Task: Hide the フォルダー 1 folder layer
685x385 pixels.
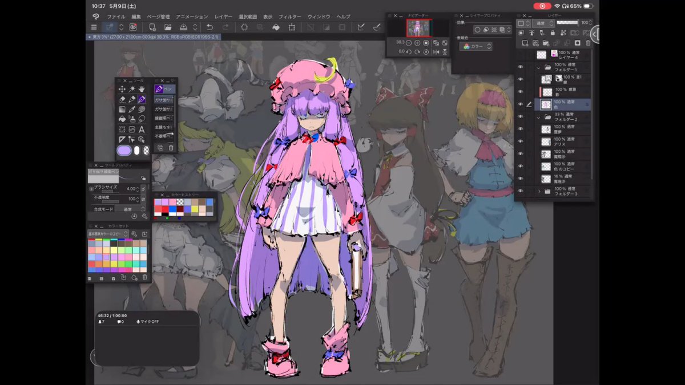Action: click(x=520, y=67)
